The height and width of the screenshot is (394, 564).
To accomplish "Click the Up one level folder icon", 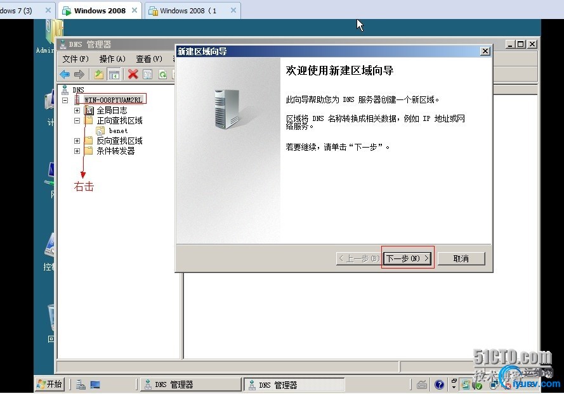I will click(99, 74).
